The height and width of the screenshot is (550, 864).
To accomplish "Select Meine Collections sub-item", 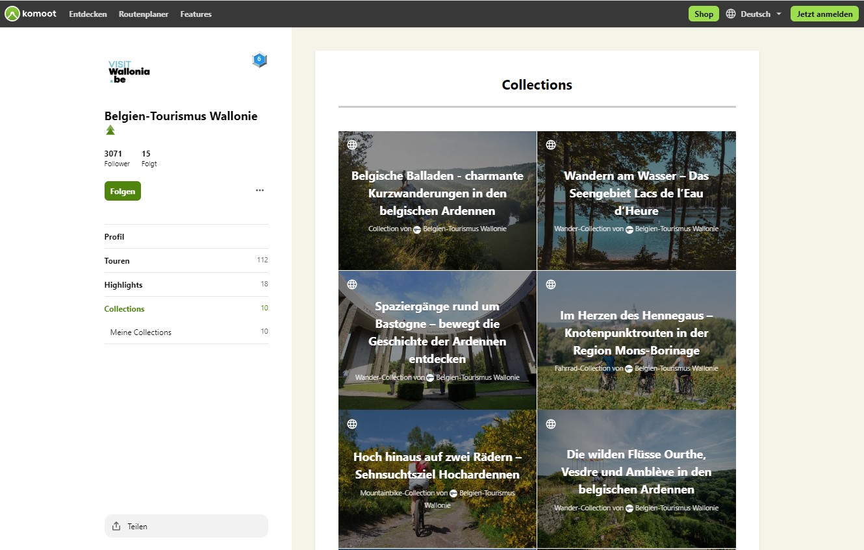I will (x=141, y=332).
